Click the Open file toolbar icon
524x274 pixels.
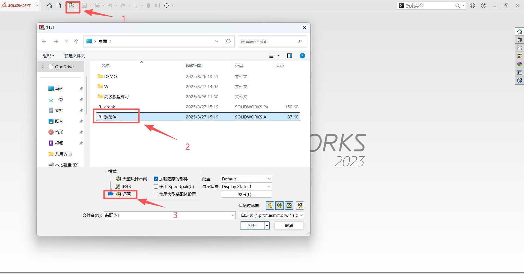tap(71, 5)
